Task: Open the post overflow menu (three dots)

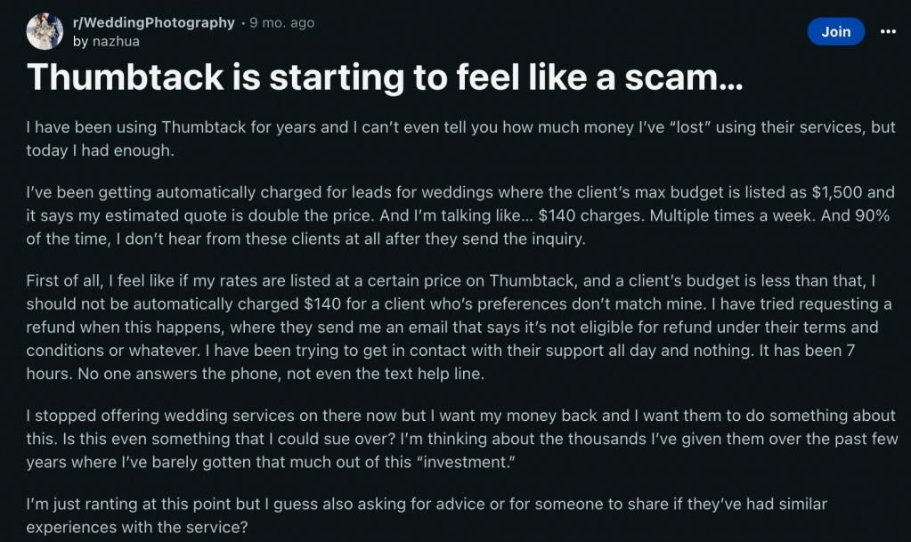Action: pyautogui.click(x=888, y=31)
